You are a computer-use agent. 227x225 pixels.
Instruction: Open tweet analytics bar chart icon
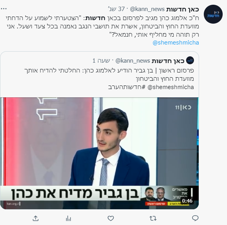click(x=68, y=218)
